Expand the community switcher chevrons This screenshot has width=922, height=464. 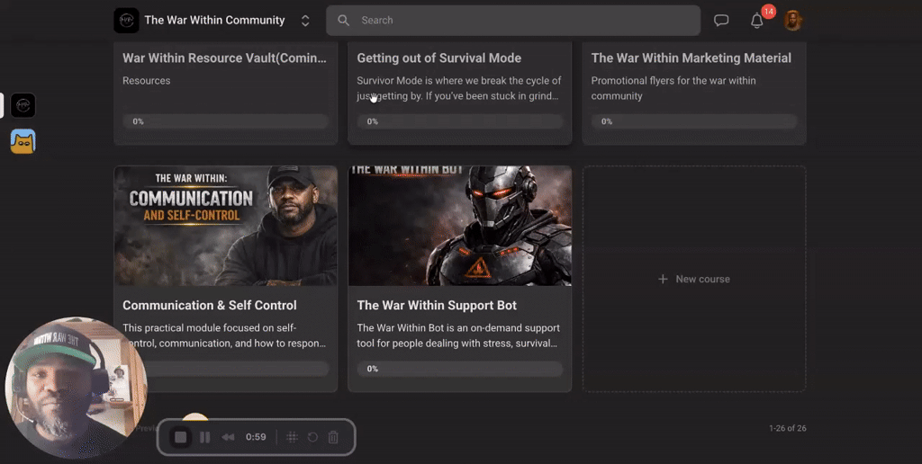click(305, 21)
